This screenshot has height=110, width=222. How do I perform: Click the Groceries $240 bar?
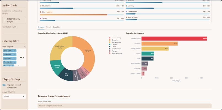pyautogui.click(x=159, y=44)
